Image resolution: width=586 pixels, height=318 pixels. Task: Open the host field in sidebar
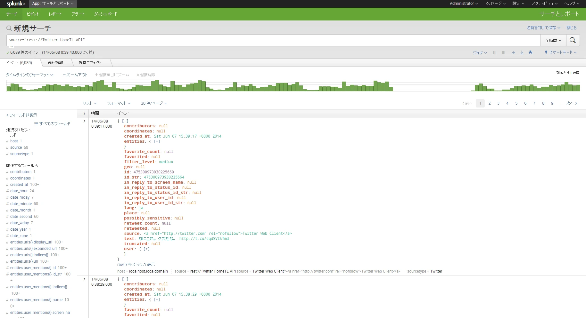(x=14, y=141)
